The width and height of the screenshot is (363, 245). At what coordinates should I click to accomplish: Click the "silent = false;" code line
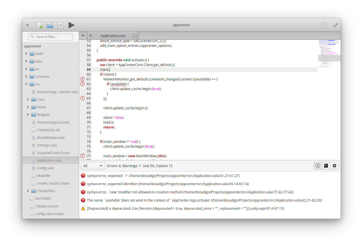coord(114,117)
